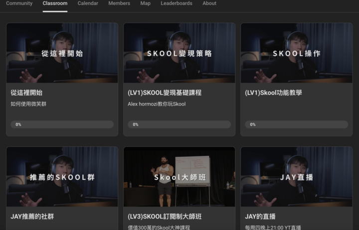359x230 pixels.
Task: Open the Map tab
Action: coord(146,3)
